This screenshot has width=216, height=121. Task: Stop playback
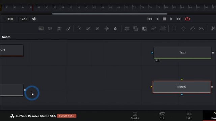[164, 19]
